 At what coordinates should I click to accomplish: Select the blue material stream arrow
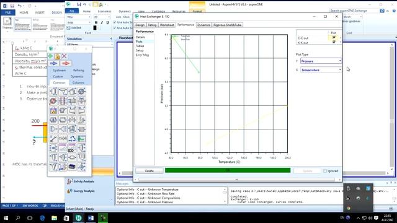coord(53,63)
